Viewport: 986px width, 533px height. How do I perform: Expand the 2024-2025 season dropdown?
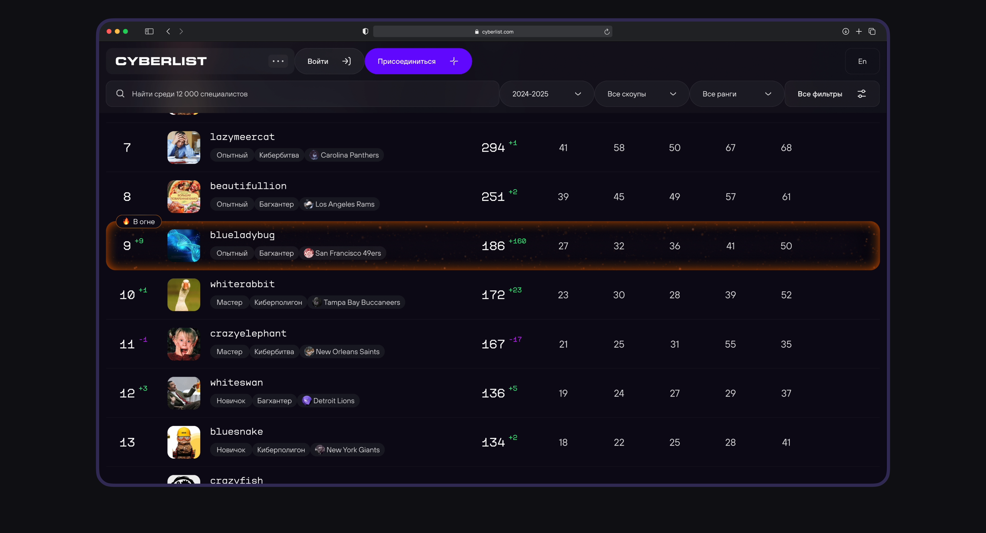(x=546, y=94)
